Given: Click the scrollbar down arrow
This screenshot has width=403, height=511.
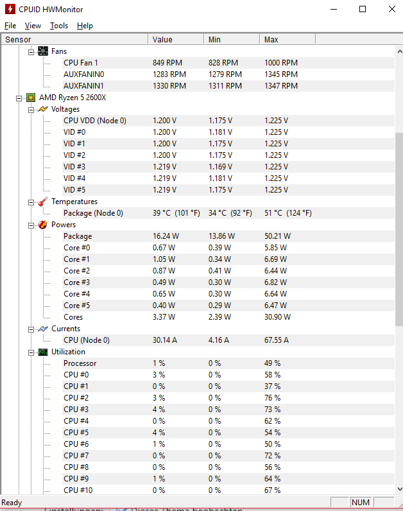Looking at the screenshot, I should 399,489.
